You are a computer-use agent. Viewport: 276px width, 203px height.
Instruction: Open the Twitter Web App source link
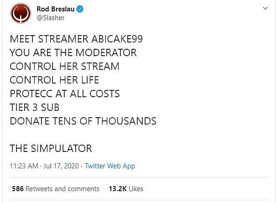(110, 166)
